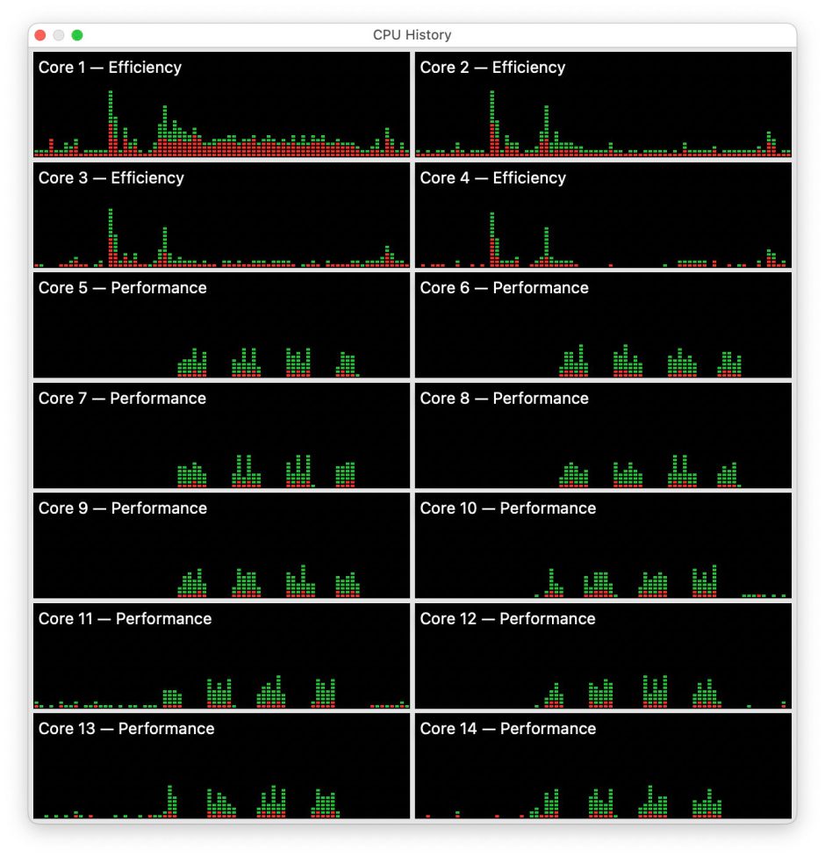The height and width of the screenshot is (857, 825).
Task: Click the CPU History window title
Action: click(412, 35)
